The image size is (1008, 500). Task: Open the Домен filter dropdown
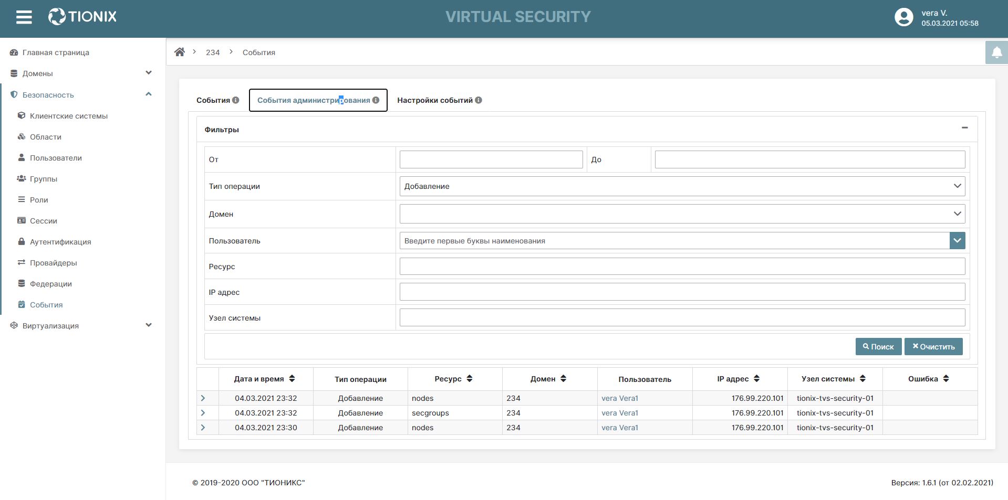point(682,214)
